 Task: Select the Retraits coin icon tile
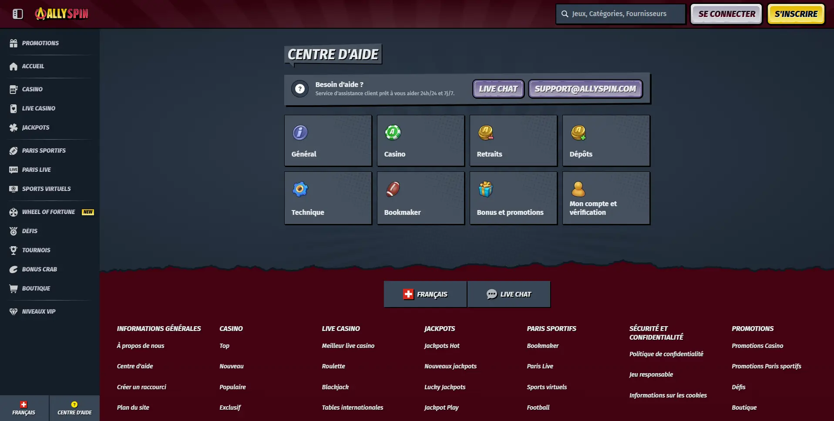pyautogui.click(x=485, y=133)
